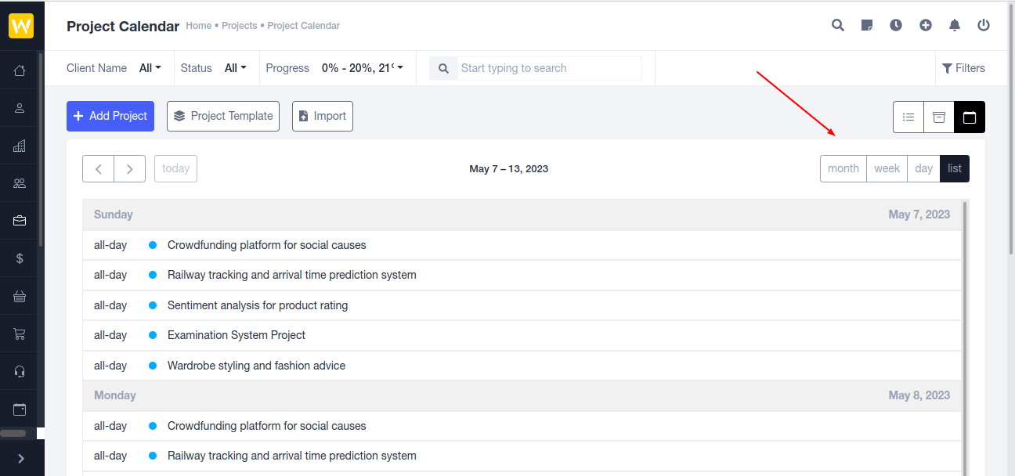Open Monday's Railway tracking entry
This screenshot has width=1015, height=476.
(292, 456)
